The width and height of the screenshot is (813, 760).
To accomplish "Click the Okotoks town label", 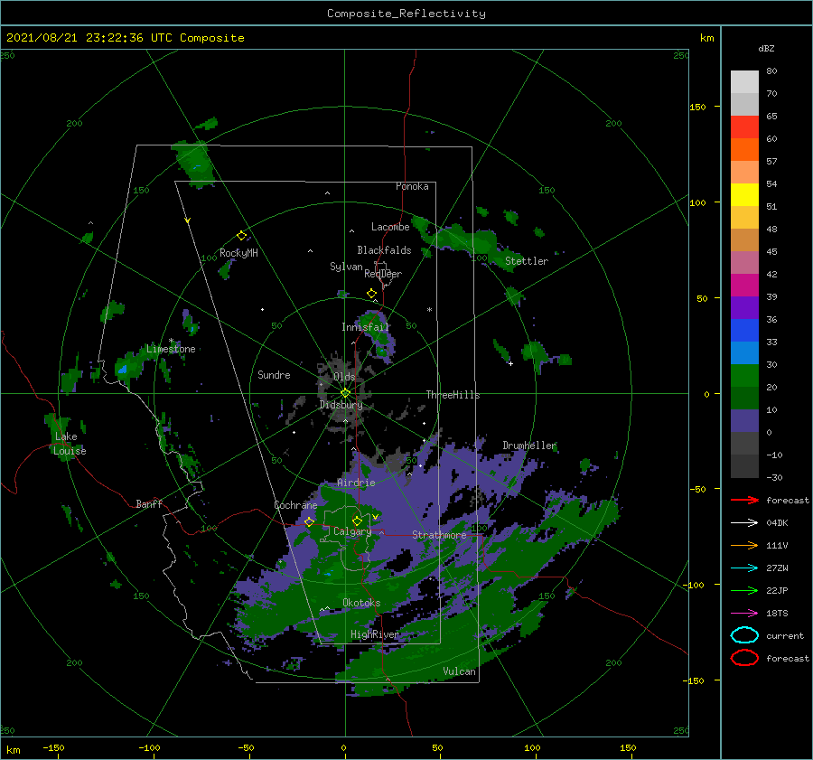I will pyautogui.click(x=361, y=603).
